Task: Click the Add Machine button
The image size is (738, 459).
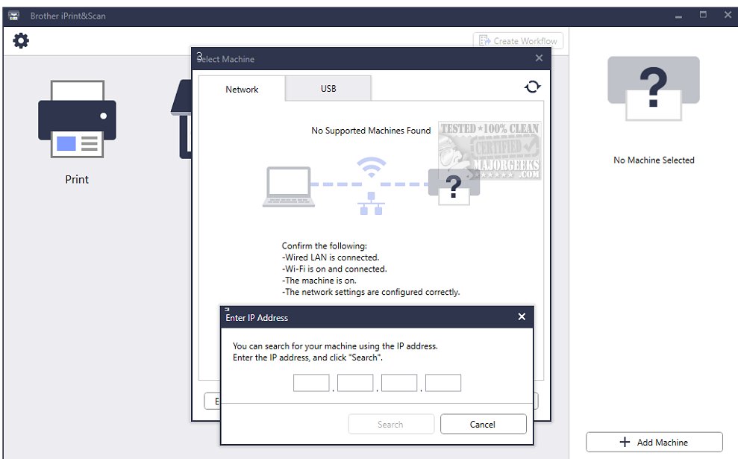Action: pos(654,442)
